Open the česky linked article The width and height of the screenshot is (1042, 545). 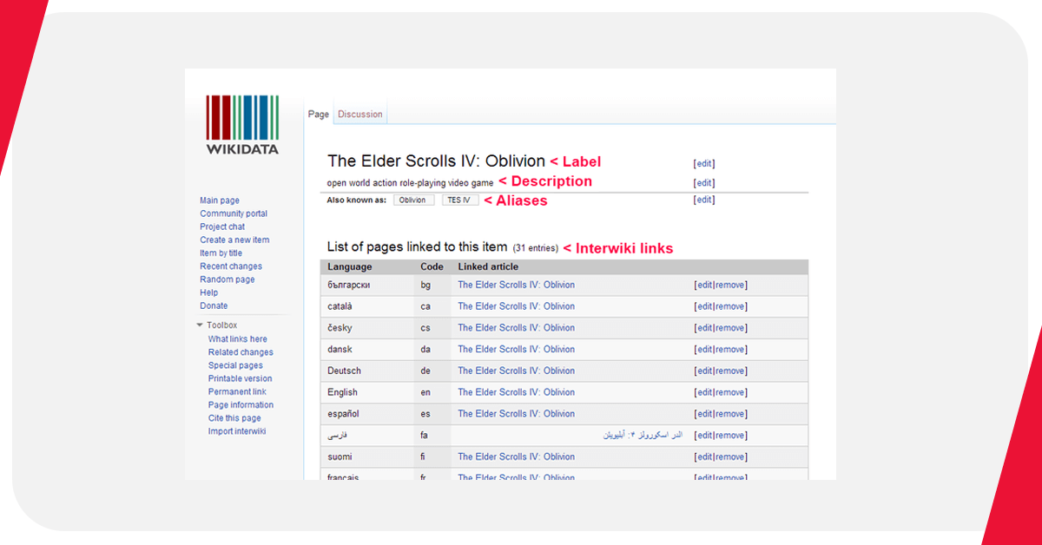click(517, 328)
